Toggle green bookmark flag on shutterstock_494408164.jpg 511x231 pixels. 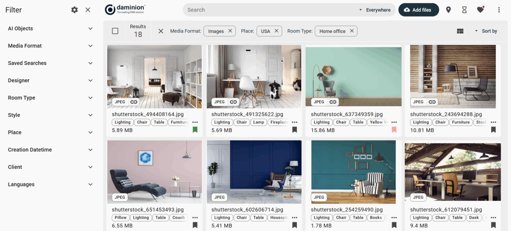195,130
